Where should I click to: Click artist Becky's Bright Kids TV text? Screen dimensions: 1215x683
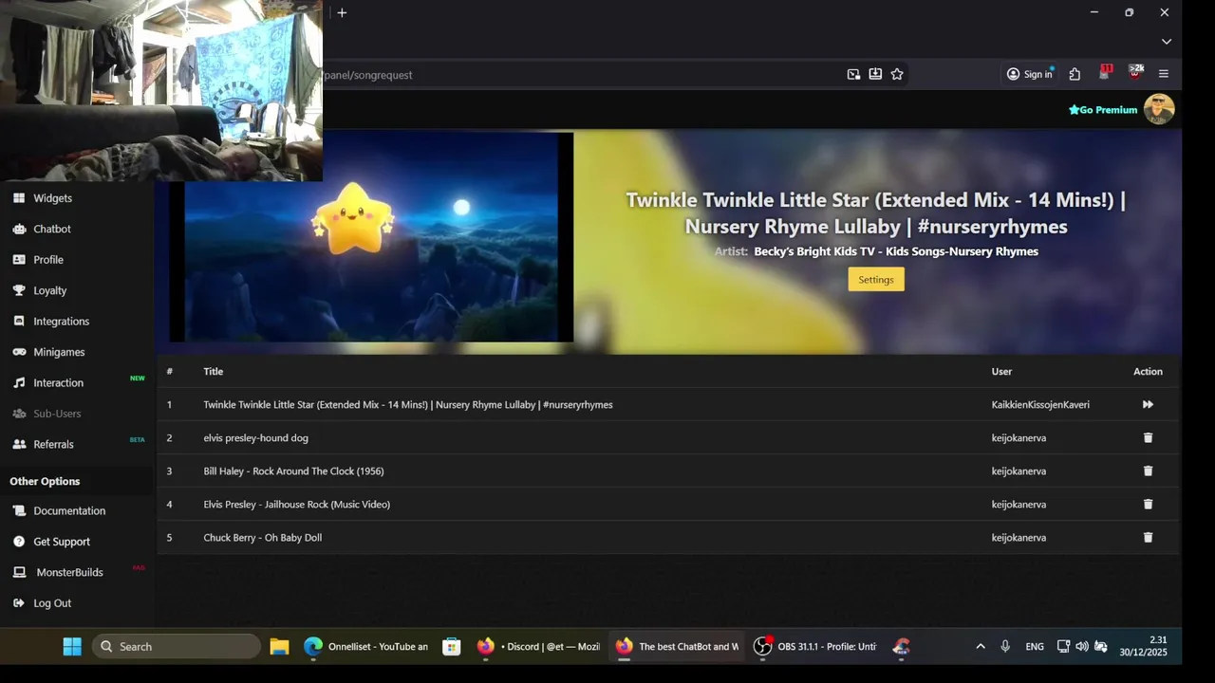point(895,251)
